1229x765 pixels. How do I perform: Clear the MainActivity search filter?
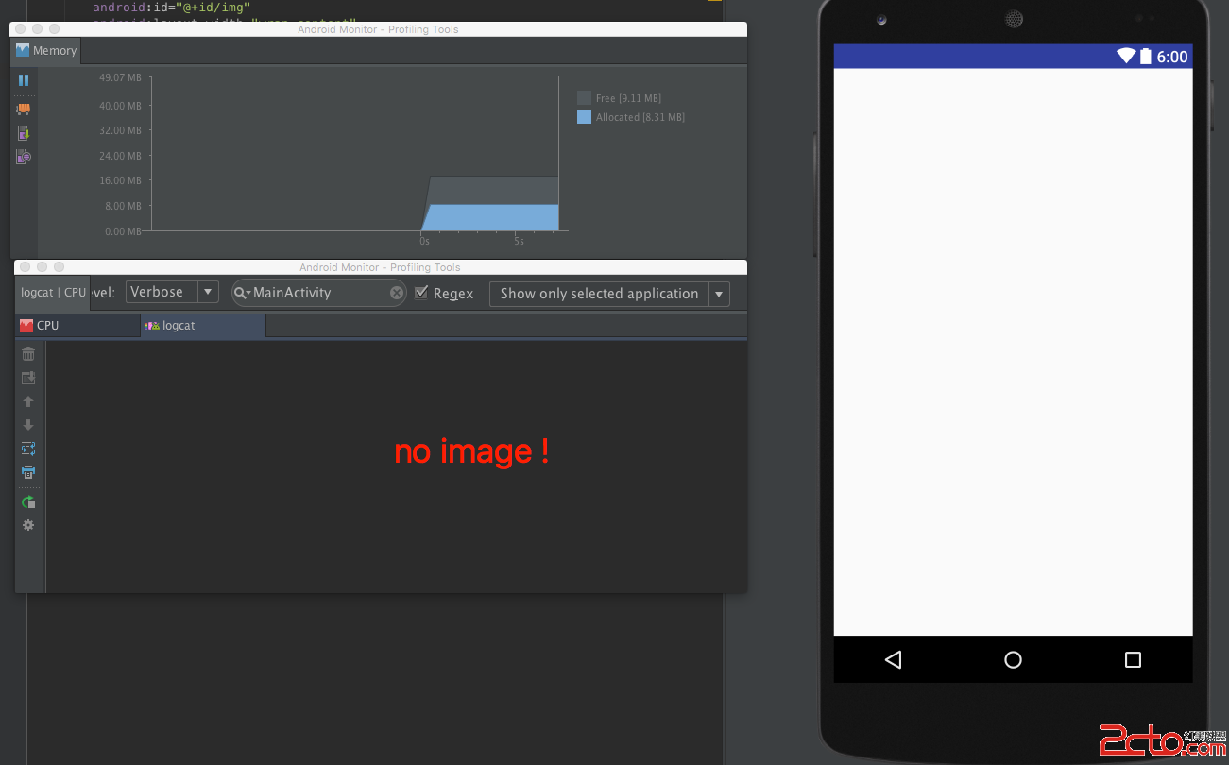click(x=397, y=293)
